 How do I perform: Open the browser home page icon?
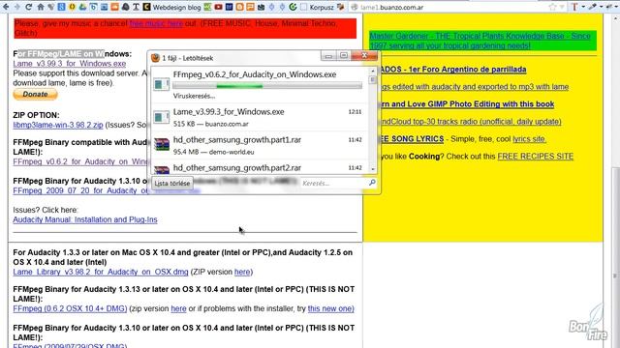pos(41,7)
